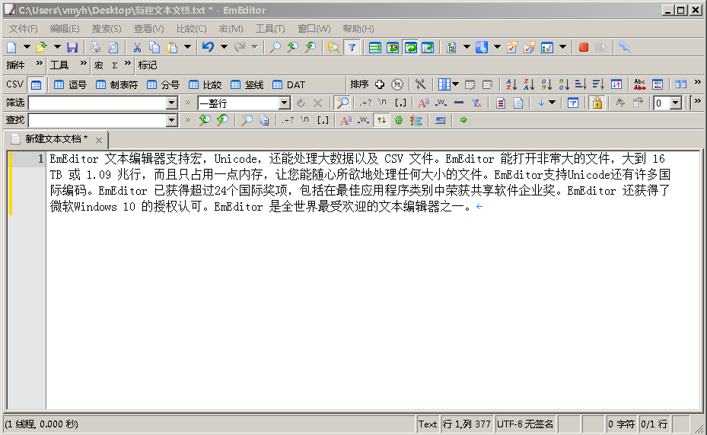Toggle the lock icon on the filter bar
This screenshot has height=435, width=707.
(x=597, y=103)
